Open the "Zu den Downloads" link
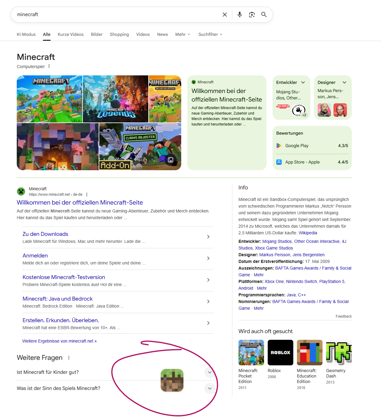The image size is (381, 417). (x=45, y=234)
